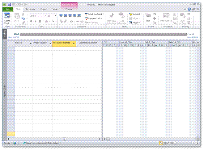This screenshot has height=150, width=204.
Task: Mark task 25% complete
Action: coord(65,16)
